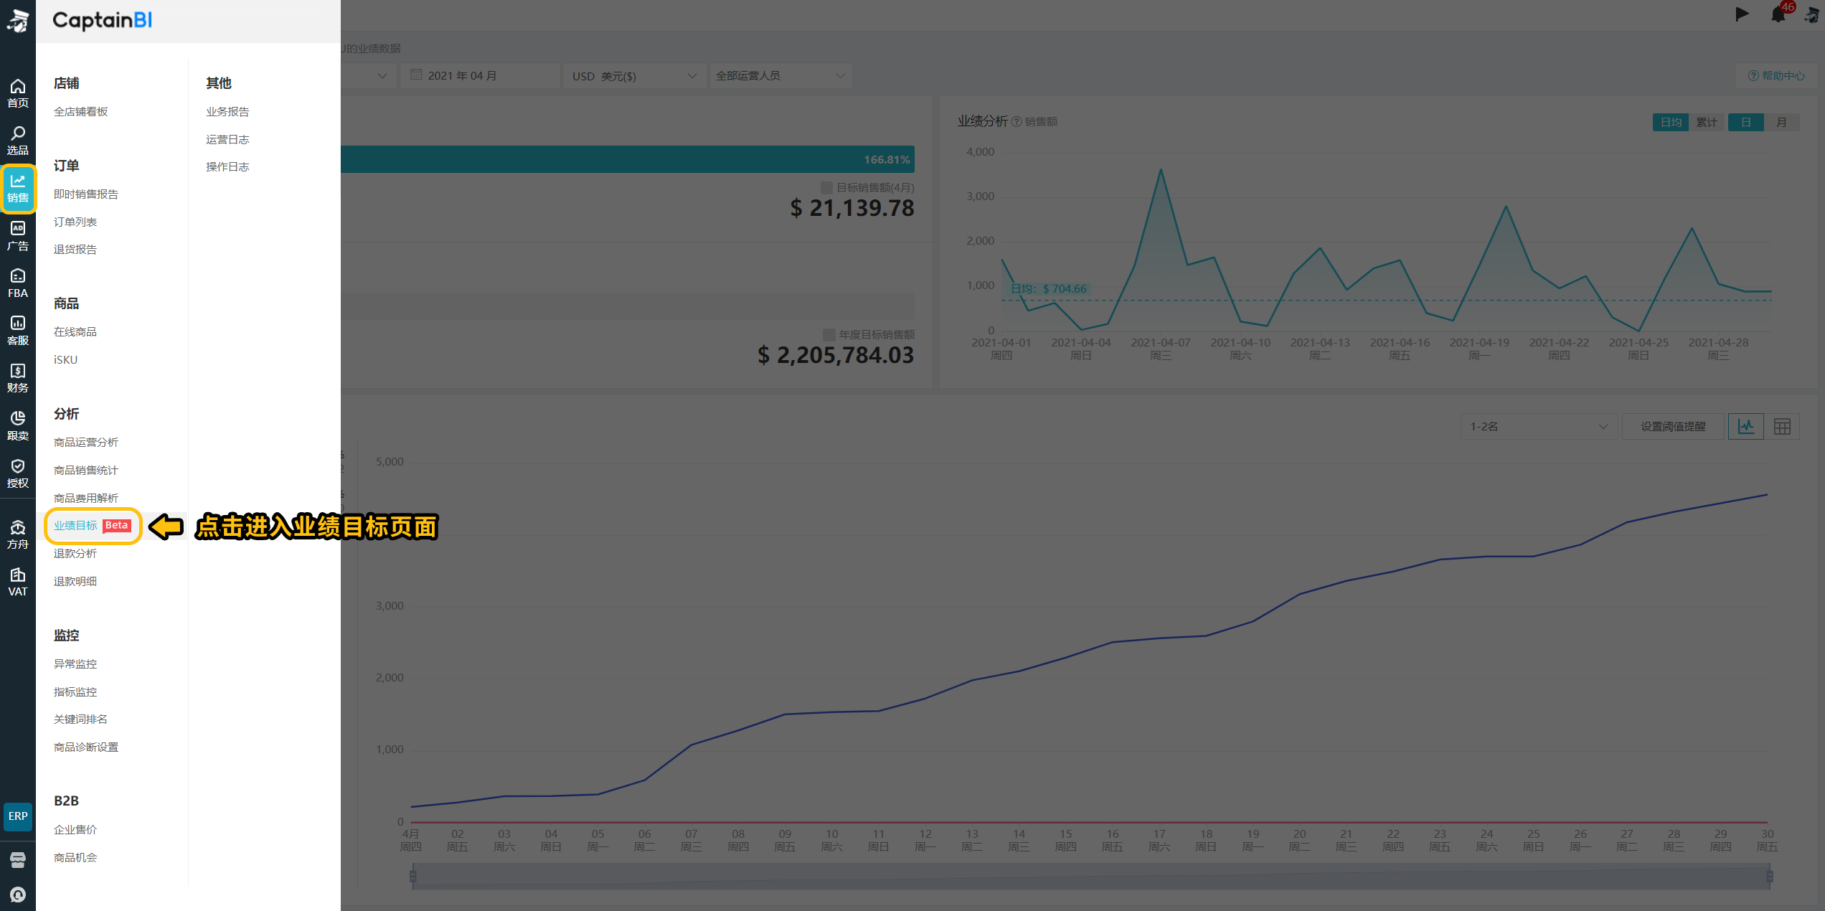Click the 166.81% progress bar
Screen dimensions: 1825x911
628,159
